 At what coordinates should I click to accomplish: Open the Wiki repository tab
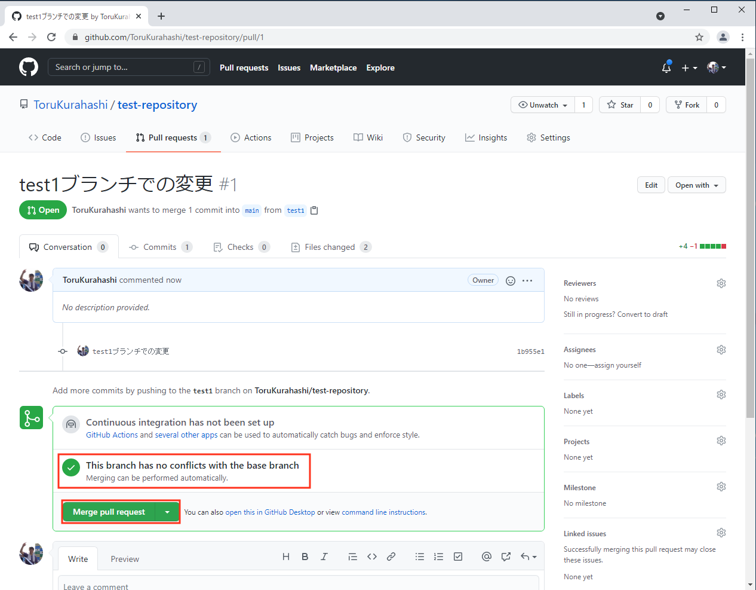tap(368, 137)
